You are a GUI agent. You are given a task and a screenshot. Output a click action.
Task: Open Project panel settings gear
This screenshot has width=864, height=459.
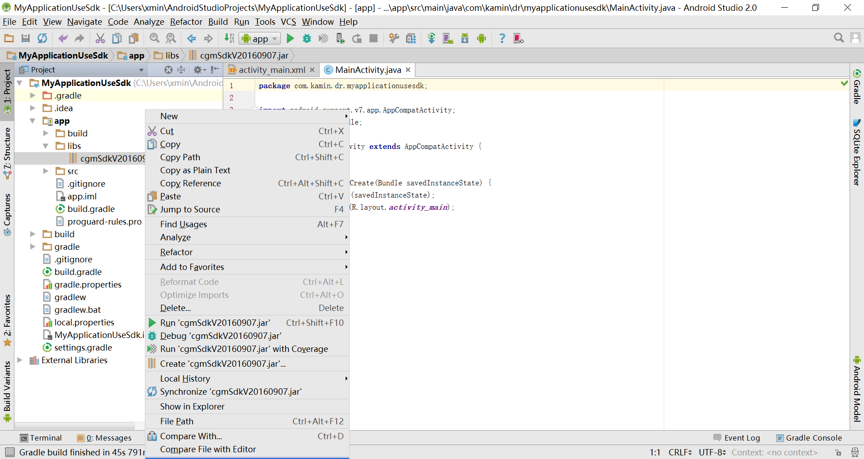tap(199, 70)
